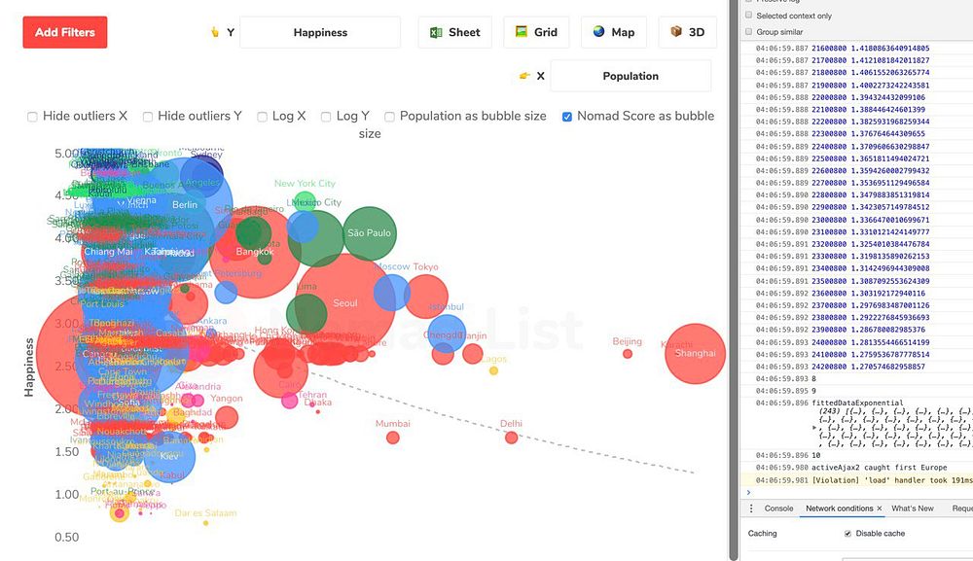Click the Seoul bubble
Viewport: 973px width, 561px height.
point(345,303)
